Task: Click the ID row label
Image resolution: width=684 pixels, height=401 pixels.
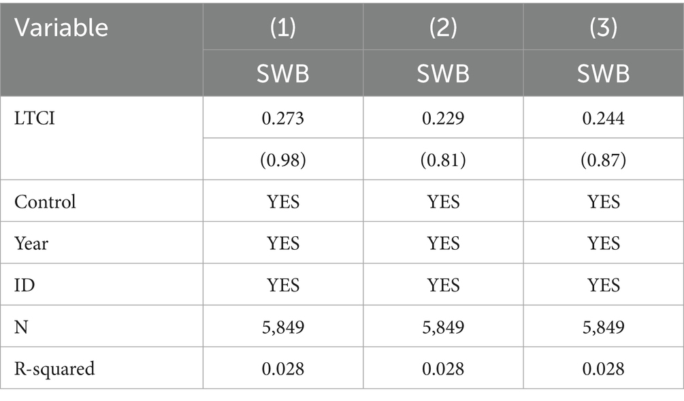Action: point(25,285)
